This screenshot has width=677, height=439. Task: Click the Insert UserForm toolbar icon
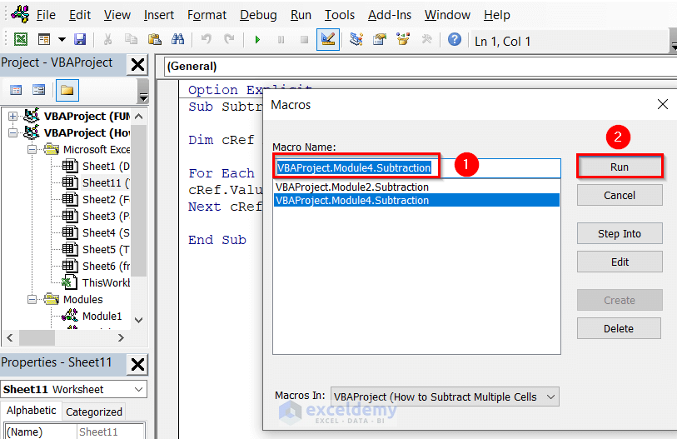[44, 40]
